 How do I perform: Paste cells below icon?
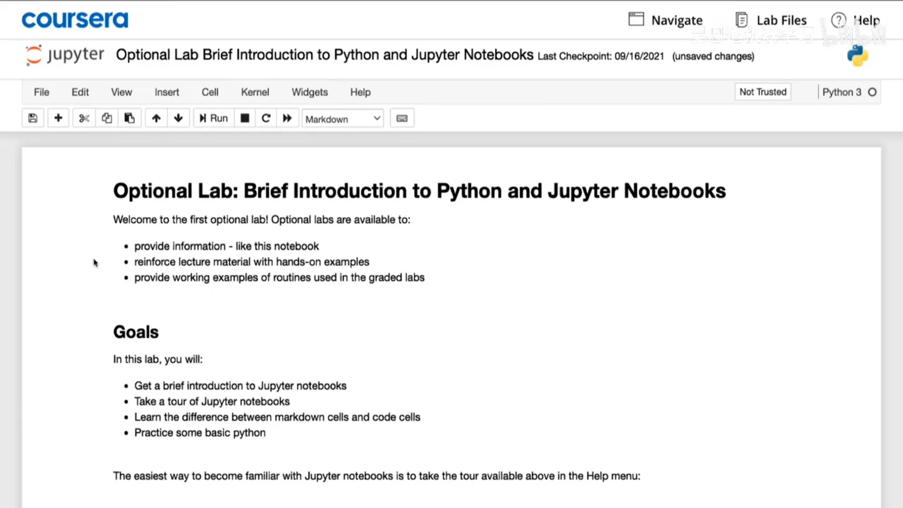[129, 118]
